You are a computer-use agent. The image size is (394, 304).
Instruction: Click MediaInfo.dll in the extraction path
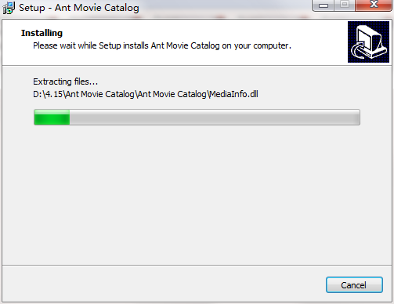pyautogui.click(x=233, y=94)
